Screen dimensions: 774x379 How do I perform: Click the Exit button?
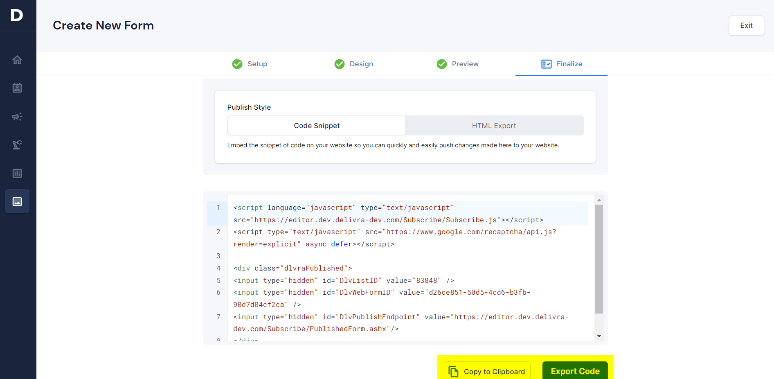coord(746,25)
